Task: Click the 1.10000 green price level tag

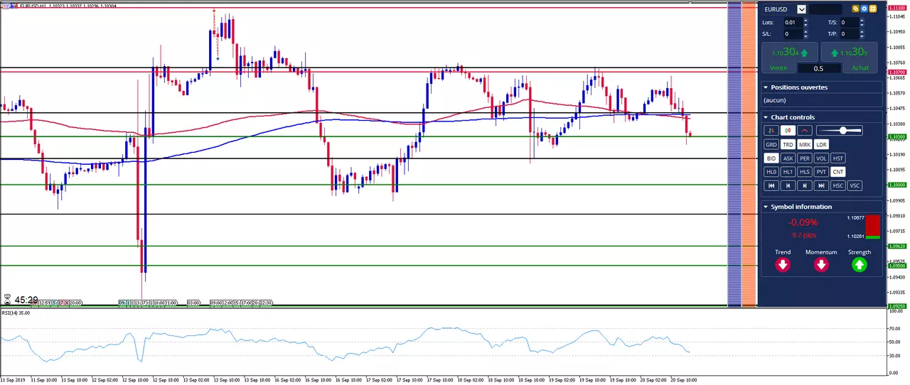Action: [x=897, y=185]
